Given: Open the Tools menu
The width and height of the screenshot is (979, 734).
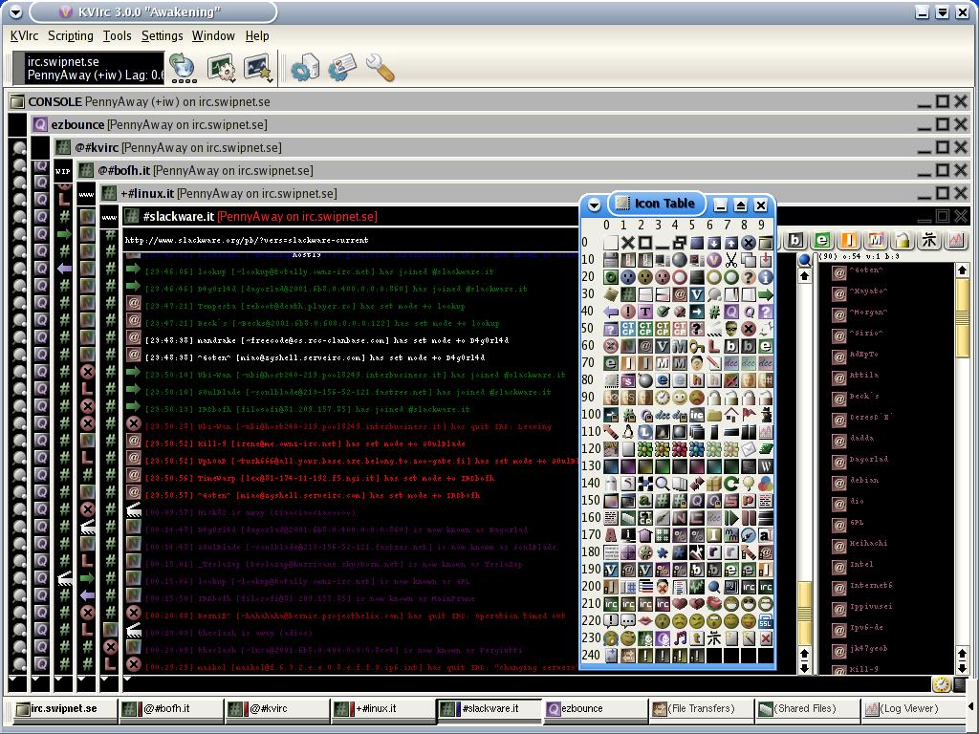Looking at the screenshot, I should 118,36.
